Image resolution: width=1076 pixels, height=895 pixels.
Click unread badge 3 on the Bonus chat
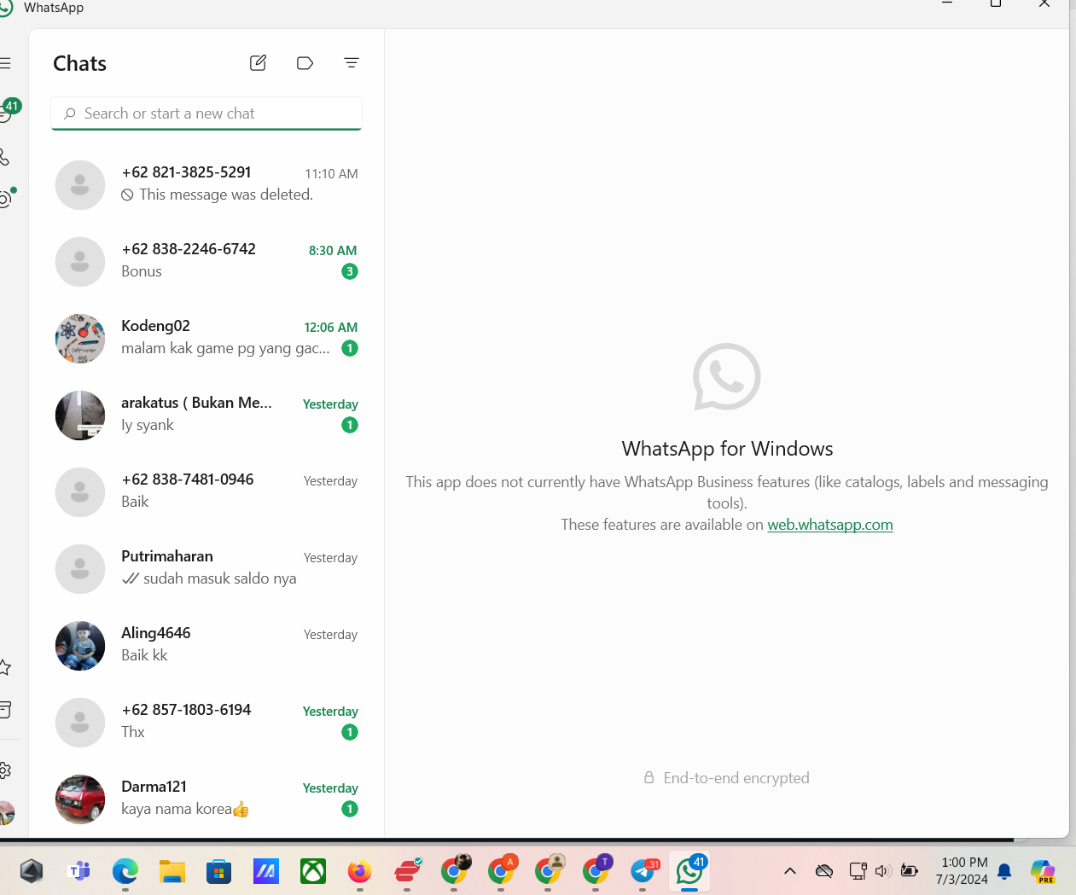point(350,271)
